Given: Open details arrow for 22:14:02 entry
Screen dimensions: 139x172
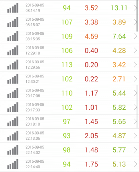Looking at the screenshot, I should 135,150.
